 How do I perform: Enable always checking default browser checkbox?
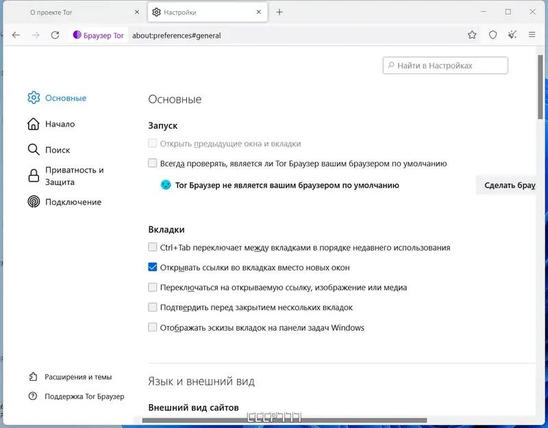click(152, 163)
